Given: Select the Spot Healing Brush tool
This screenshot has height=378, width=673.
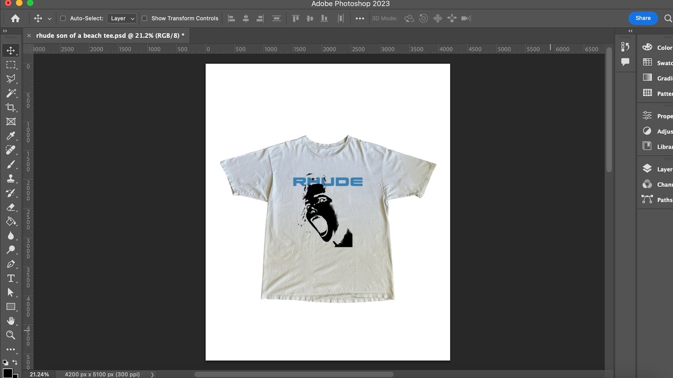Looking at the screenshot, I should click(11, 150).
